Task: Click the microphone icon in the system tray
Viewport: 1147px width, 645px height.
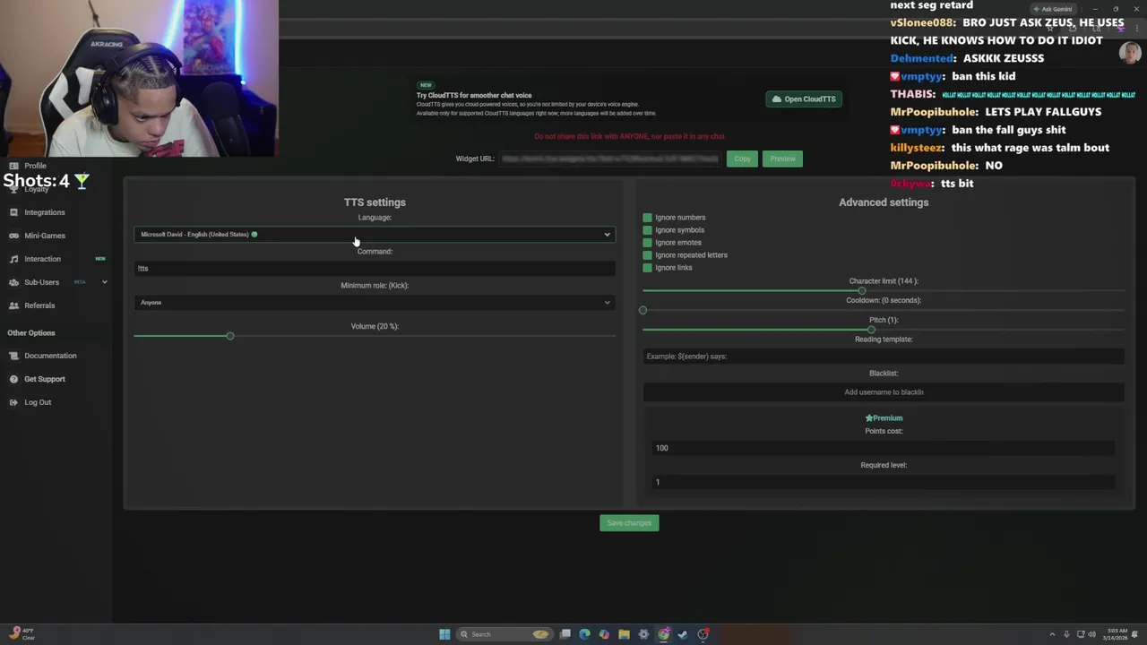Action: pos(1066,634)
